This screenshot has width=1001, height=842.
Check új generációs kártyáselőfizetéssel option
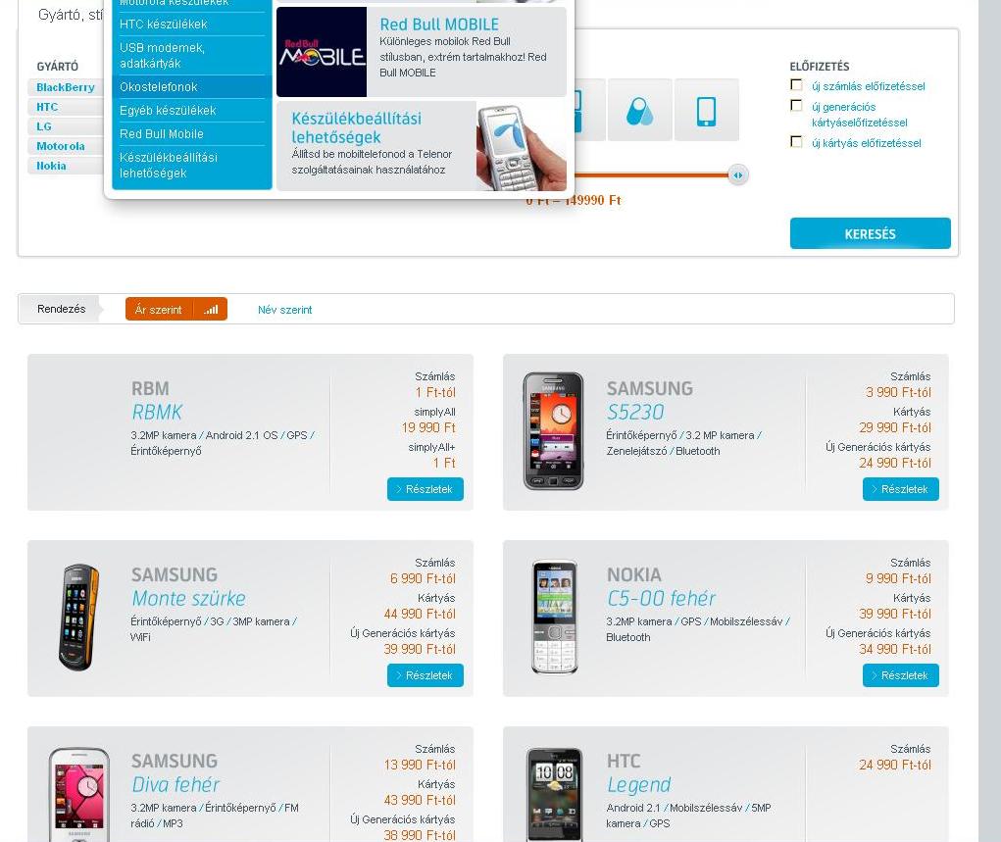796,105
